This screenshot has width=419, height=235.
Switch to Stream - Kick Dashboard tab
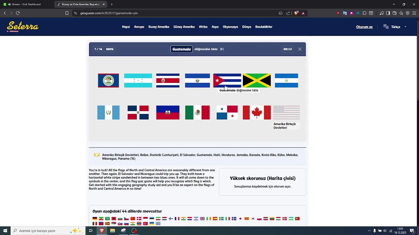pyautogui.click(x=27, y=4)
